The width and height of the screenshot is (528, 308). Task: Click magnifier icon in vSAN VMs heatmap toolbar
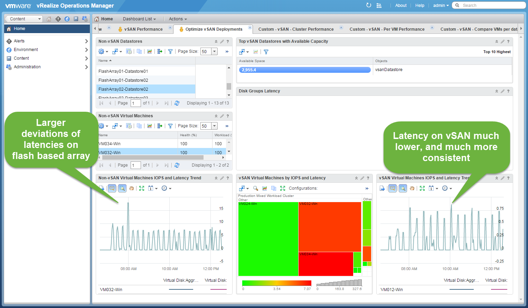256,188
